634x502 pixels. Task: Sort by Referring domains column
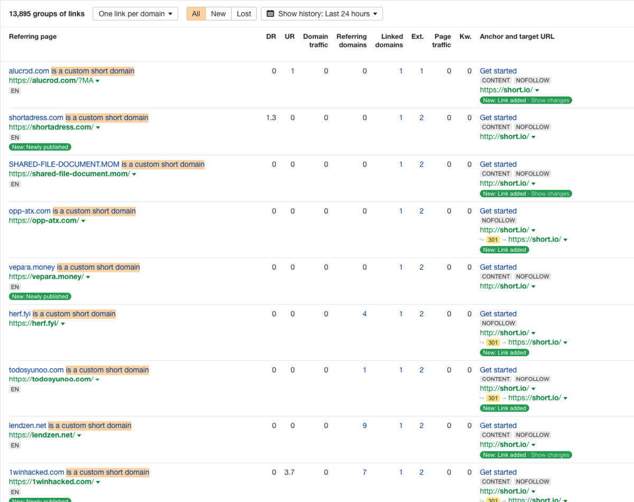point(352,41)
